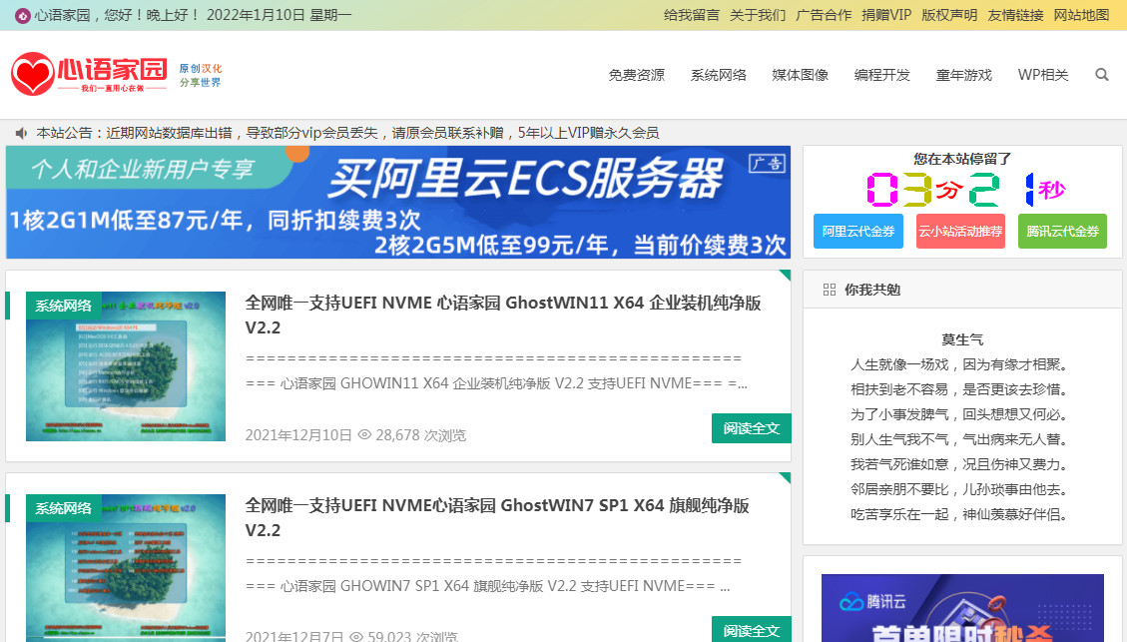The image size is (1127, 642).
Task: Click the 系统网络 tag on GhostWIN7 thumbnail
Action: (x=63, y=508)
